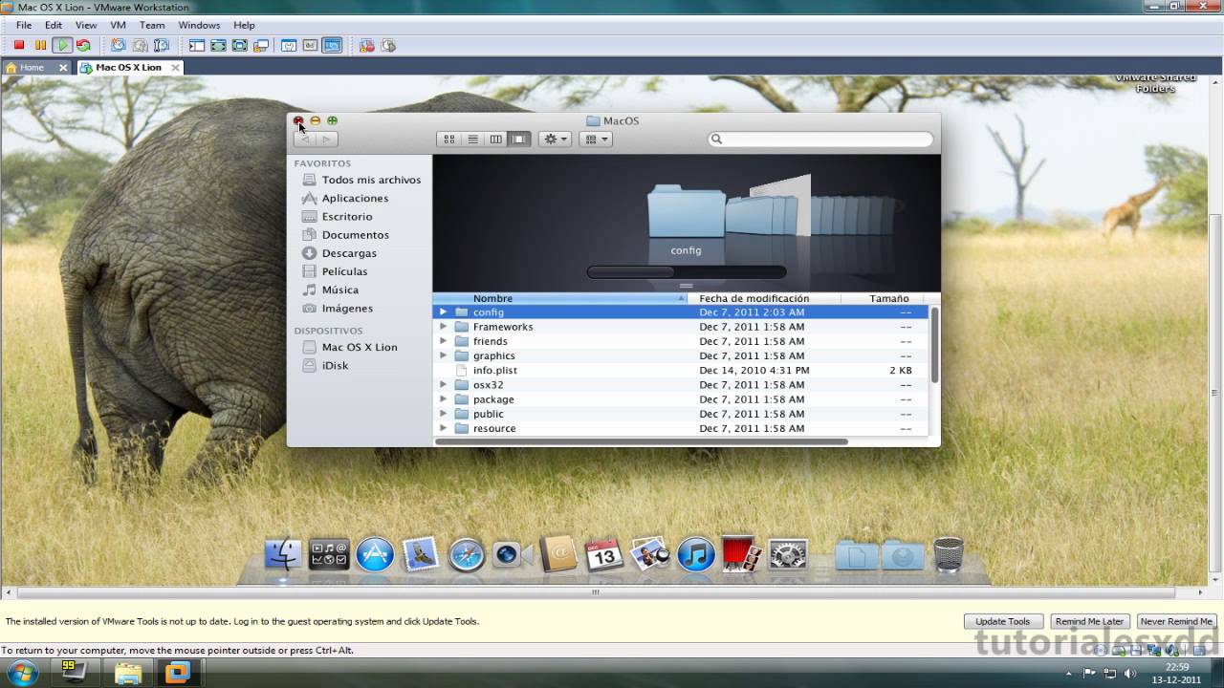Click the Suspend (pause) toolbar icon
The image size is (1224, 688).
40,45
